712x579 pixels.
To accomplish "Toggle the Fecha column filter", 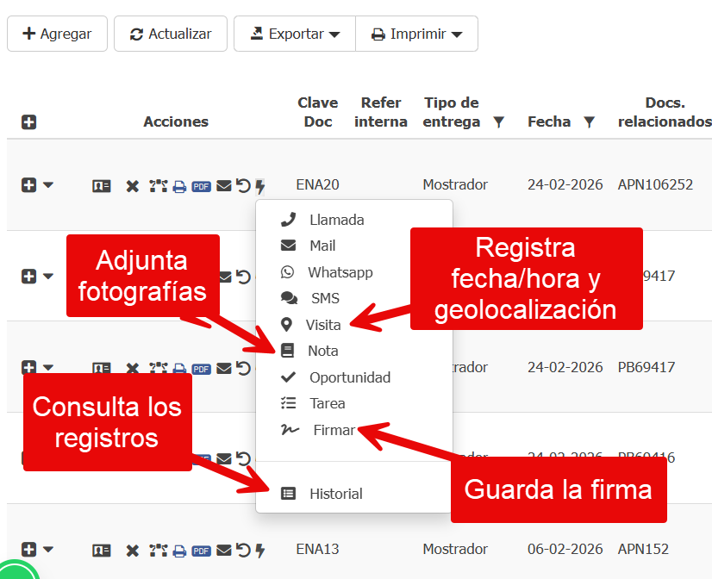I will coord(589,122).
